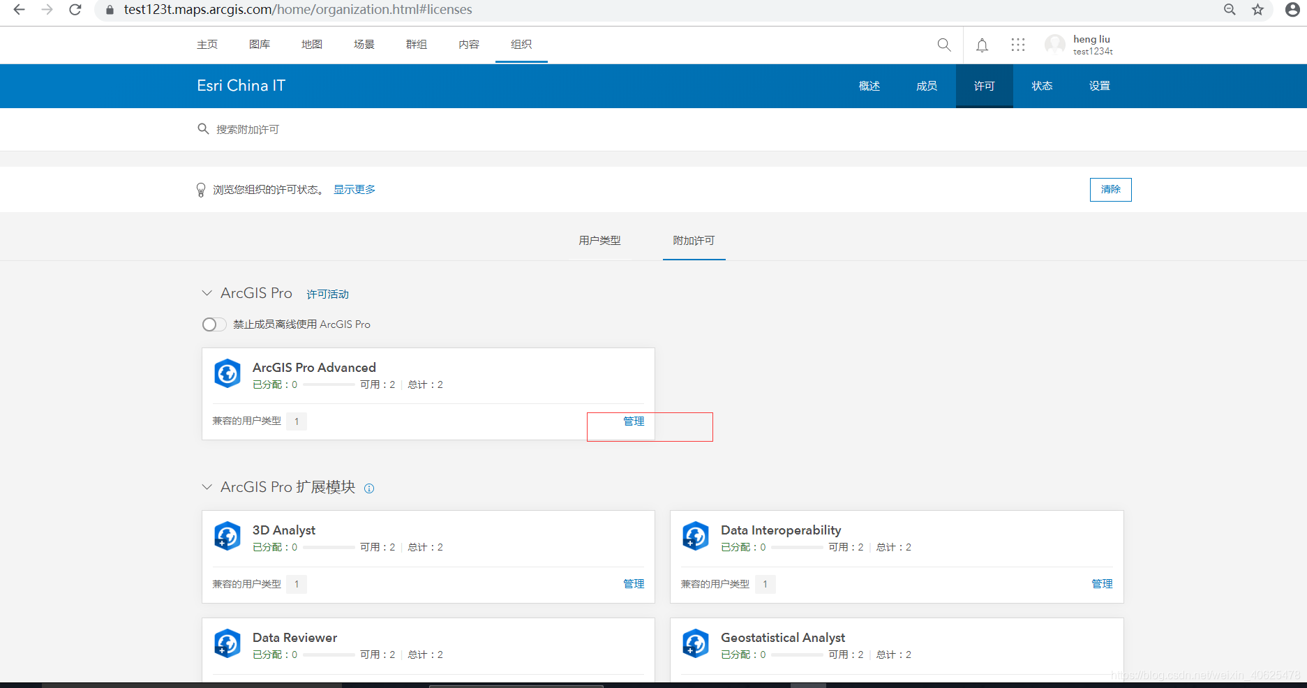Click the ArcGIS Pro Advanced card title
1307x688 pixels.
point(314,368)
